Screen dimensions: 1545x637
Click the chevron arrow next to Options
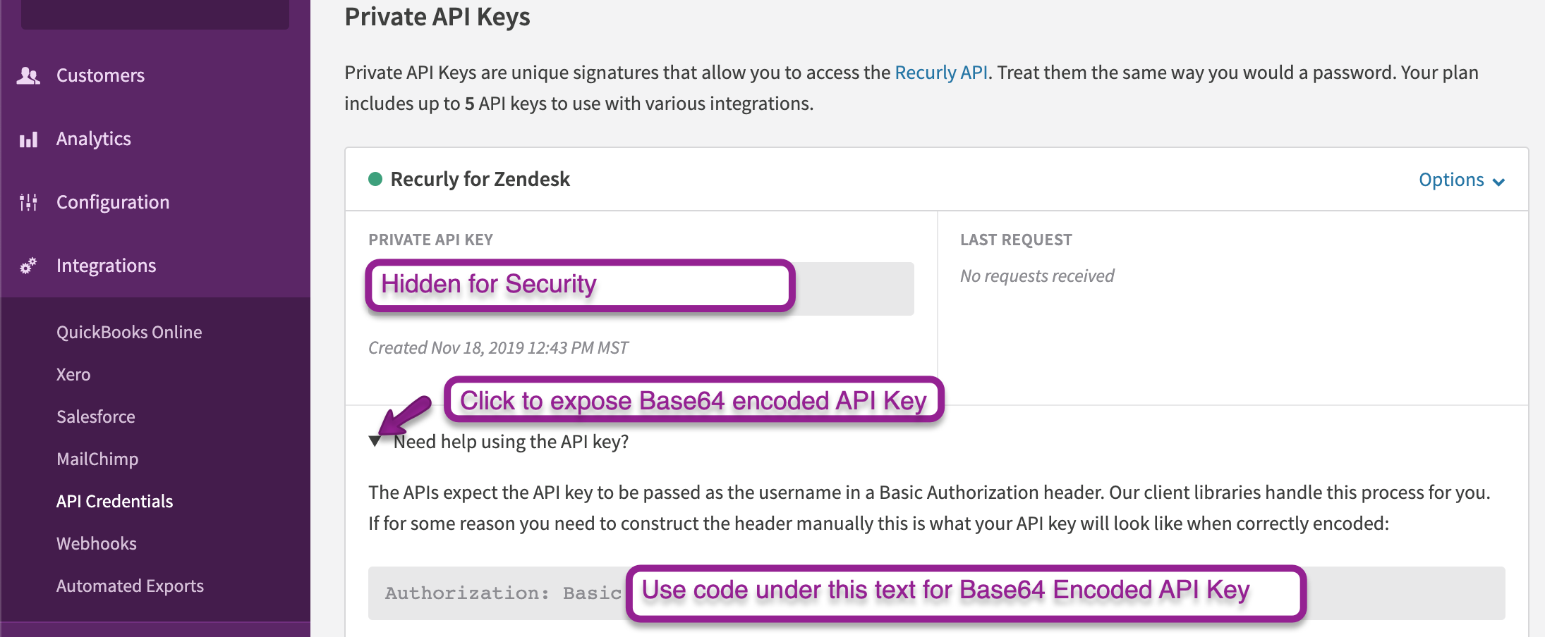(x=1499, y=182)
